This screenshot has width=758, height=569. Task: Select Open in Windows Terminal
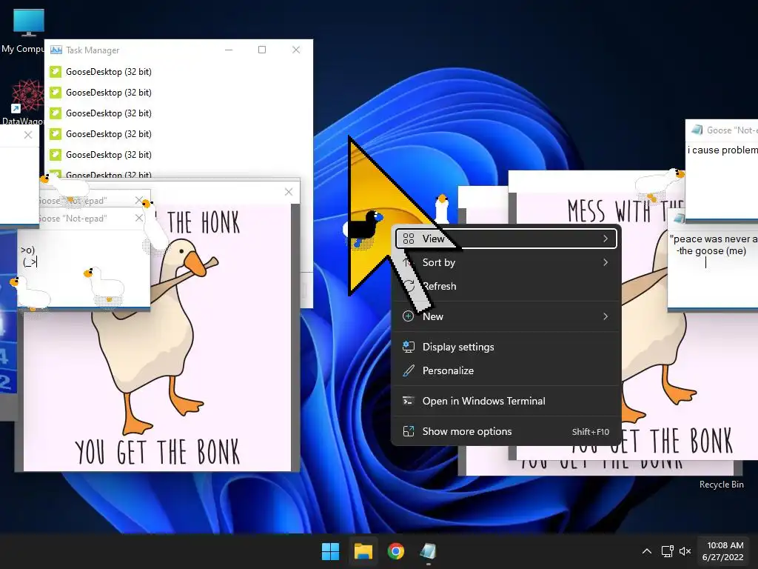coord(506,401)
